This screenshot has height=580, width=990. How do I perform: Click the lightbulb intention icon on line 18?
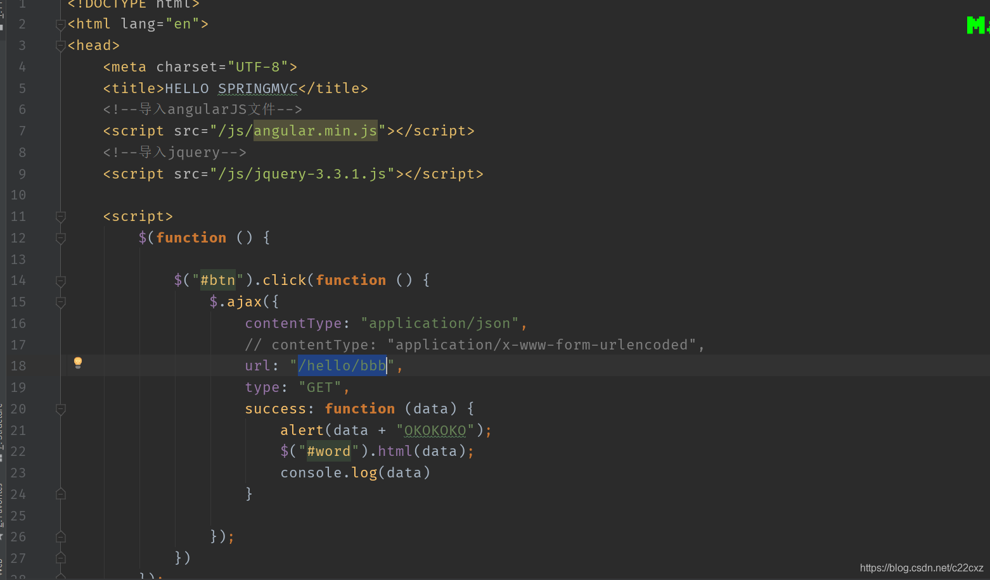(78, 362)
